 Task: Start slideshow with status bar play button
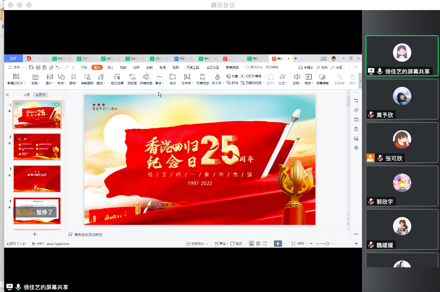278,244
